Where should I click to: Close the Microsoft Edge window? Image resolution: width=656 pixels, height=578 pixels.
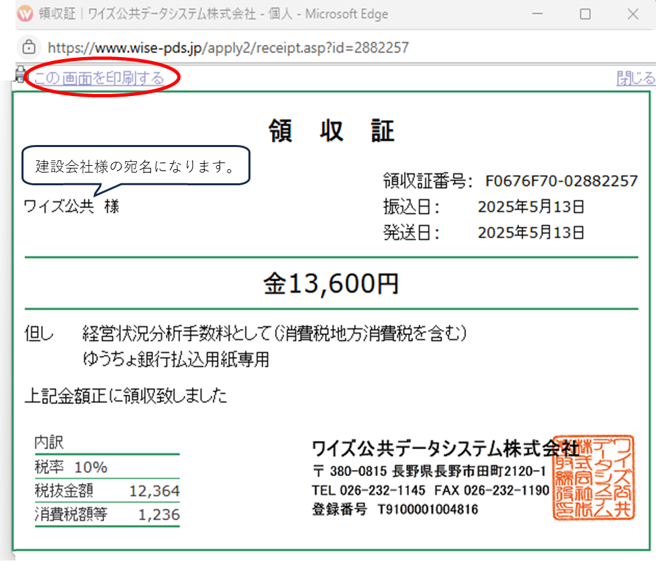click(633, 14)
